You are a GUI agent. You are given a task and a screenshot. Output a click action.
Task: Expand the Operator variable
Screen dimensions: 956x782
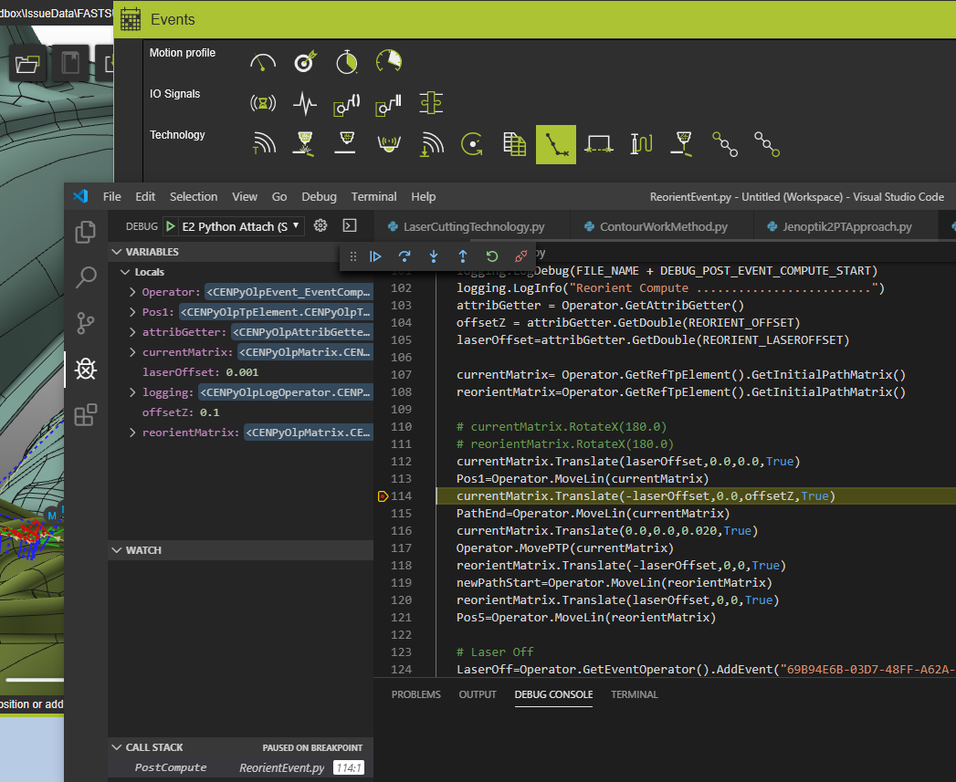pyautogui.click(x=131, y=291)
